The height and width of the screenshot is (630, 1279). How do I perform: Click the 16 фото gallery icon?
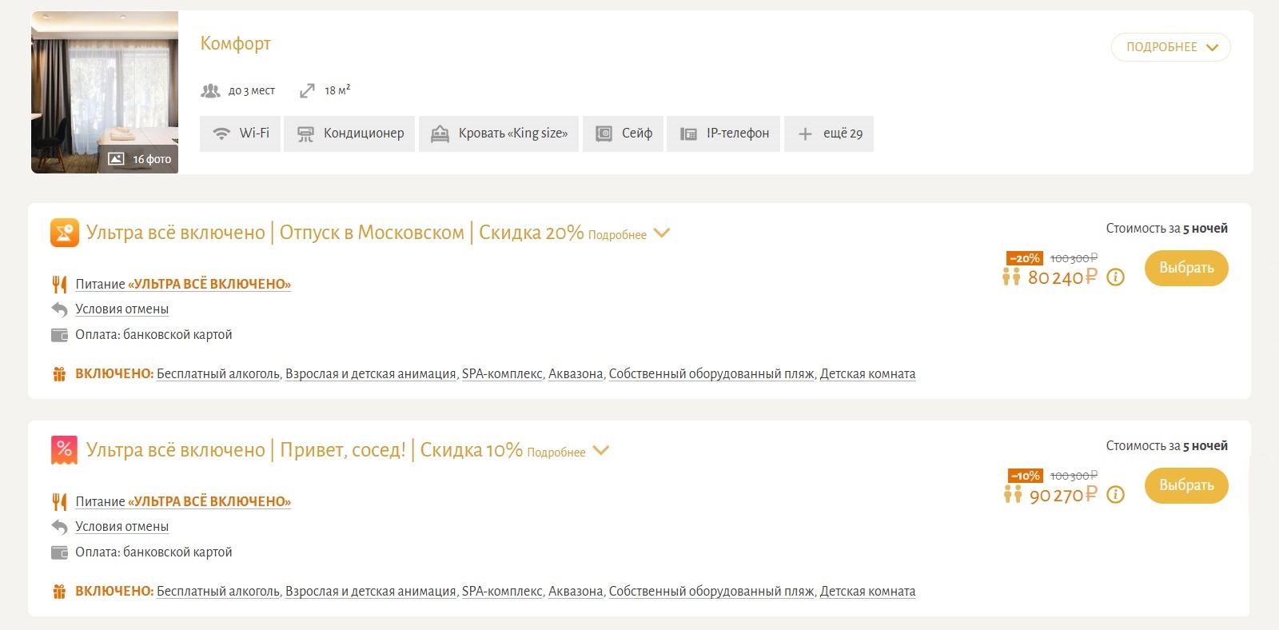point(116,159)
